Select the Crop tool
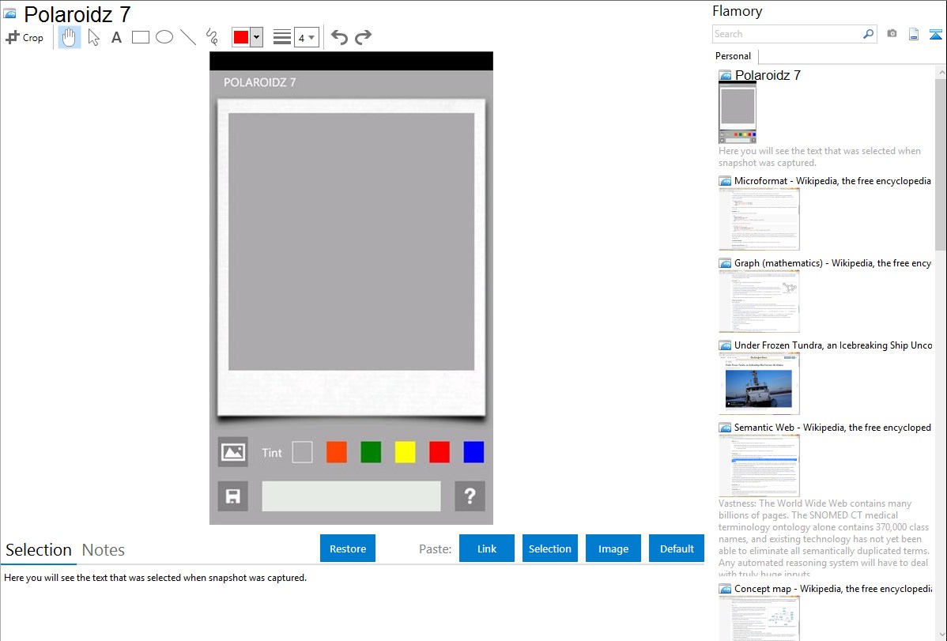The height and width of the screenshot is (641, 947). 25,37
